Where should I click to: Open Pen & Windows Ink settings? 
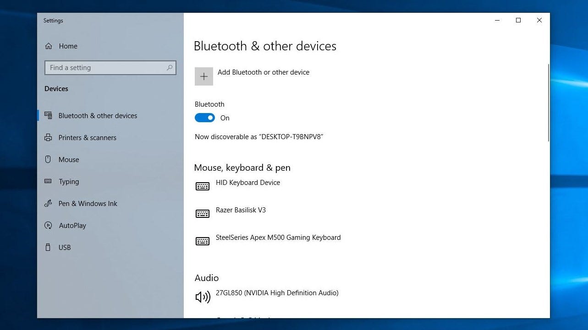pyautogui.click(x=88, y=204)
